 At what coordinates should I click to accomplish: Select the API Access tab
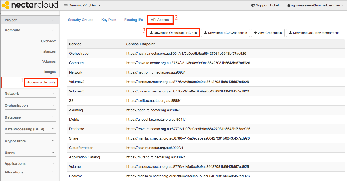(160, 20)
